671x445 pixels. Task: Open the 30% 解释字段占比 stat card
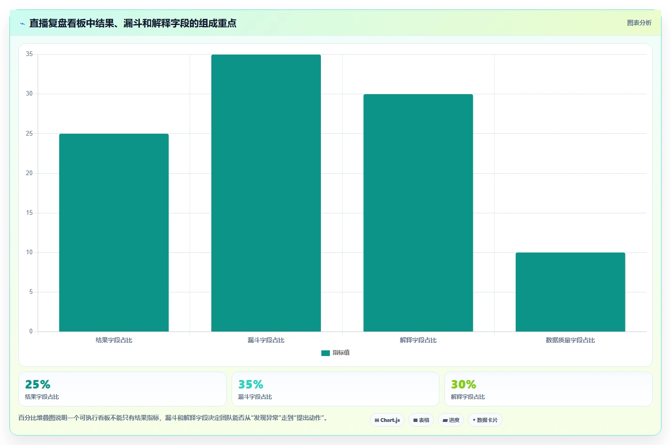(548, 389)
